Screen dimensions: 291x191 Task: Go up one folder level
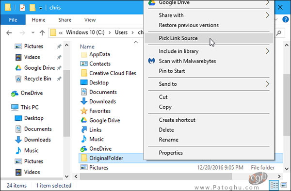click(42, 33)
